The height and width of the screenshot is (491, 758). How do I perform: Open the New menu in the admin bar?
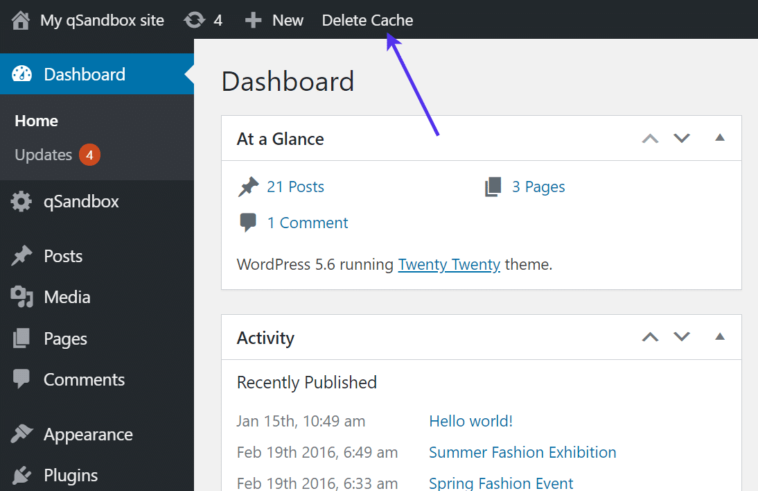274,20
